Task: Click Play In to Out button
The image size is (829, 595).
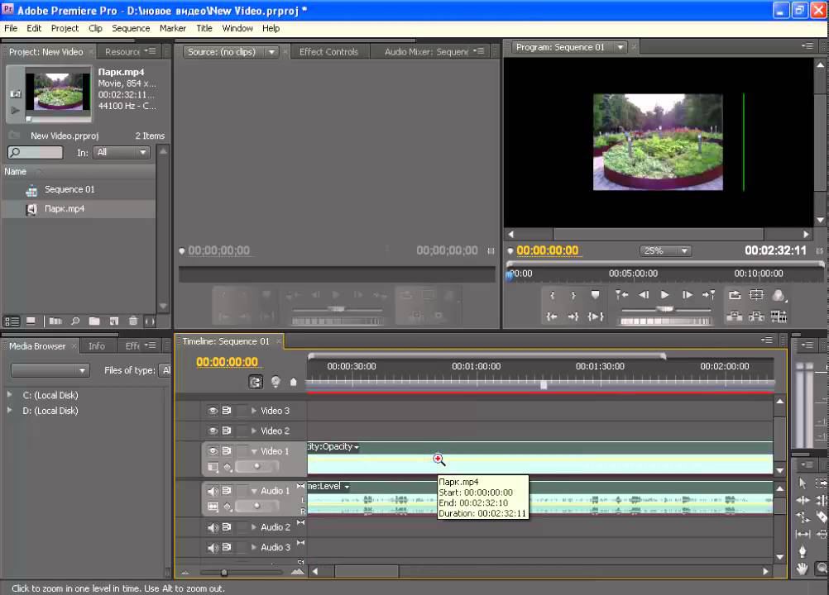Action: 596,317
